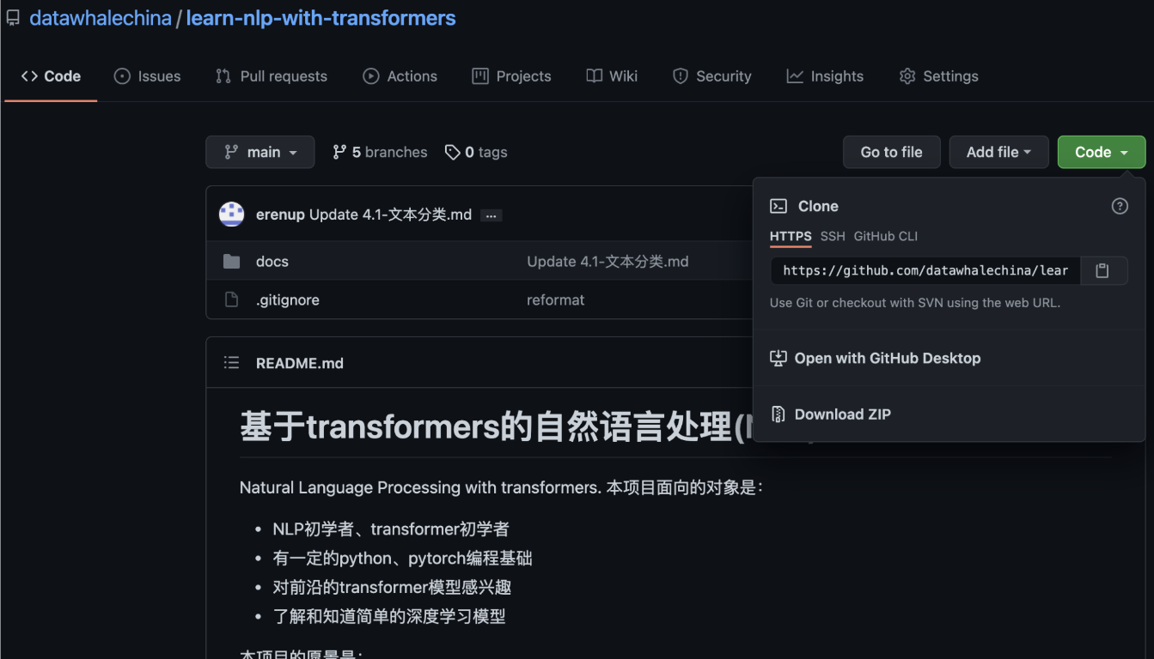This screenshot has width=1154, height=659.
Task: Open the docs row commit message
Action: click(608, 262)
